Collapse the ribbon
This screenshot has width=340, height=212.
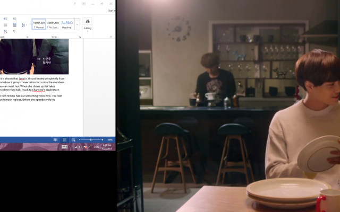(111, 37)
